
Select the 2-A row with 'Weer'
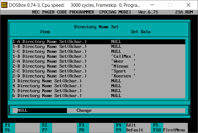pos(99,61)
